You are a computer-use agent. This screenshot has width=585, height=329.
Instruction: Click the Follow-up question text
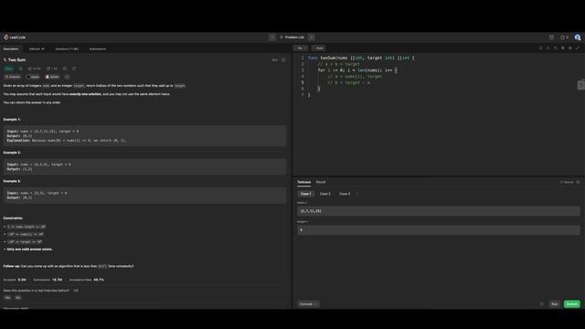69,266
